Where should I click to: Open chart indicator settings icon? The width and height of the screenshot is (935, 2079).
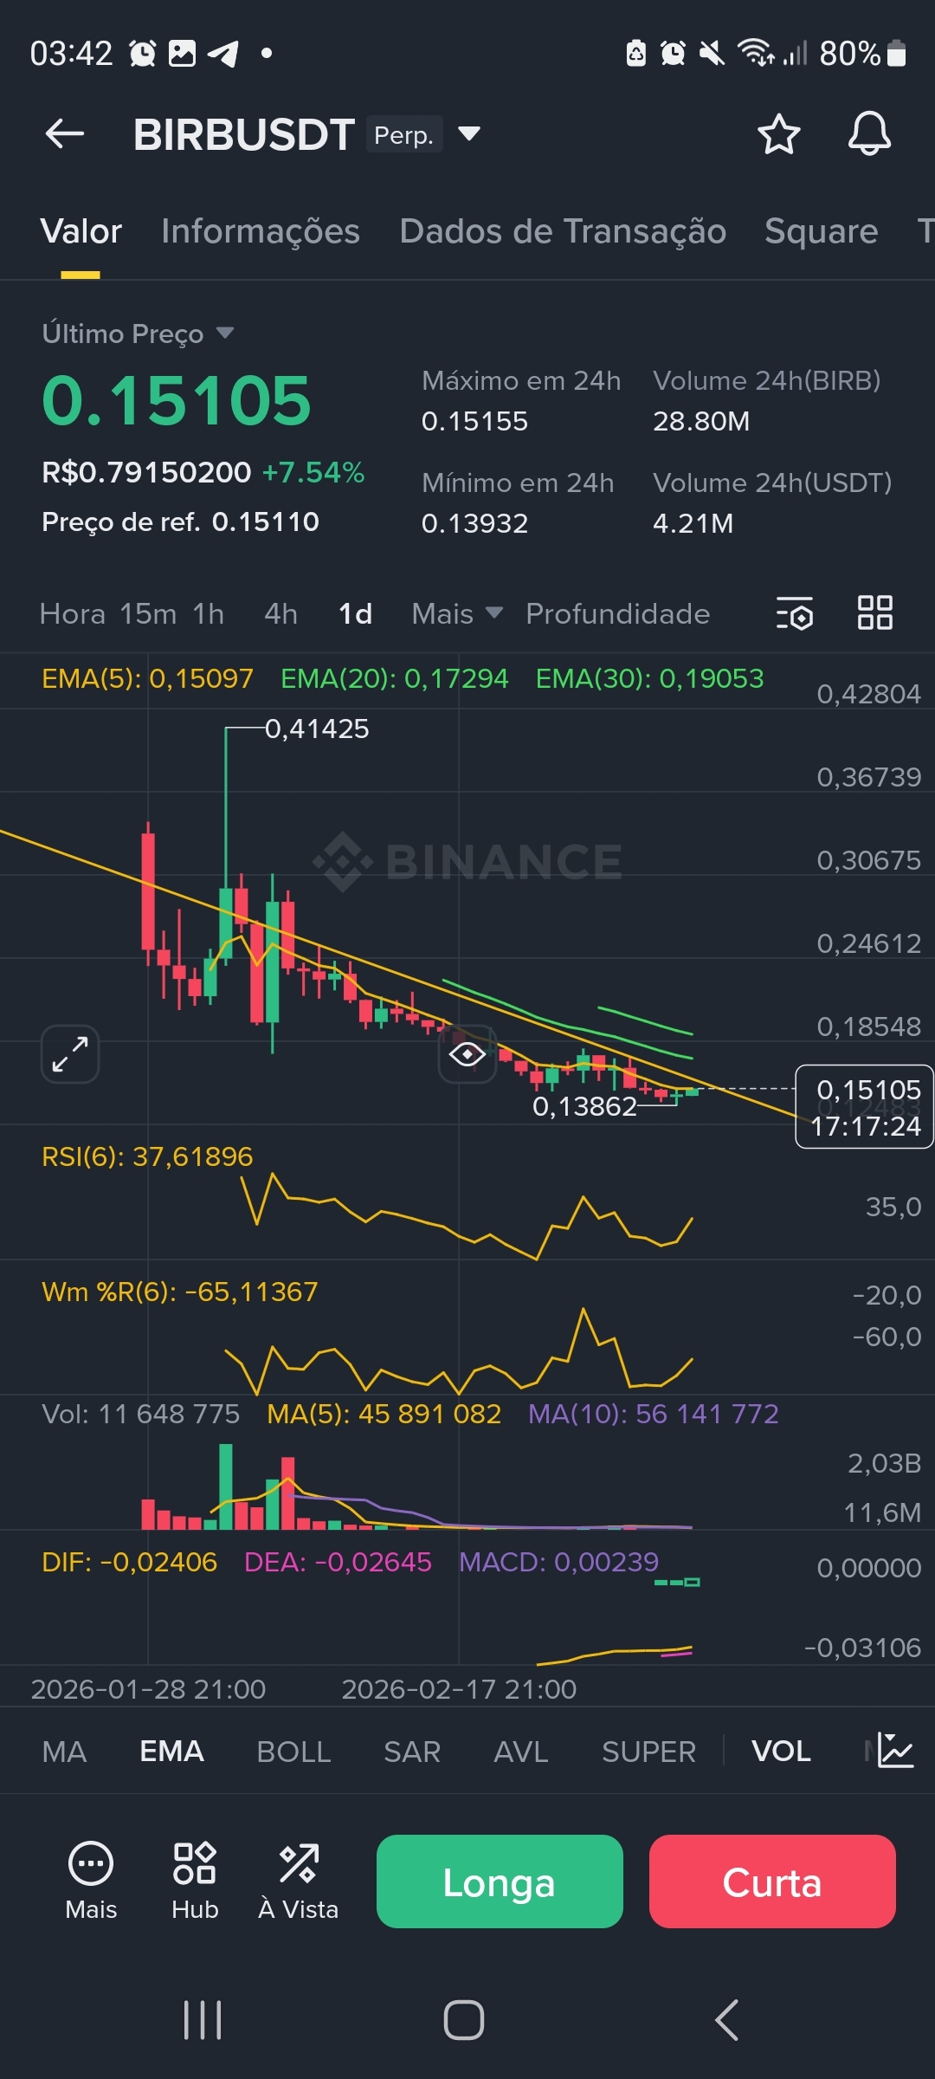(x=794, y=613)
